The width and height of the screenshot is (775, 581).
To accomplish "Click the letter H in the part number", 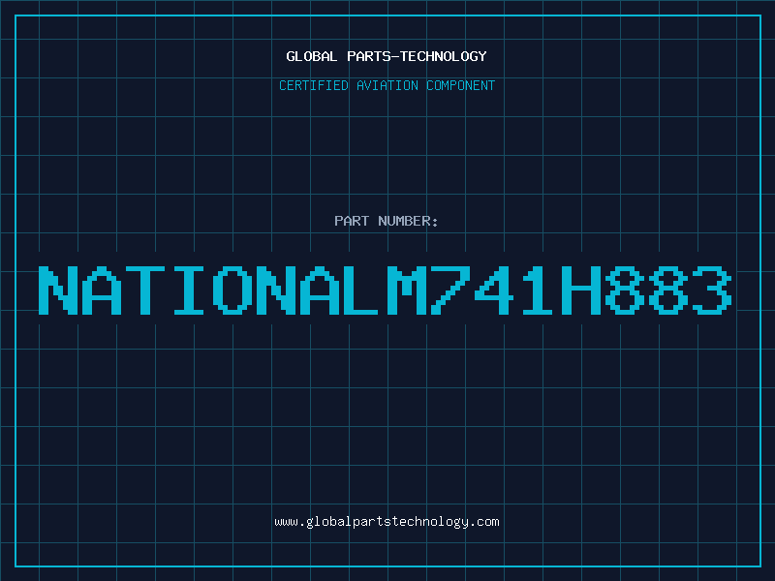I will (x=581, y=290).
